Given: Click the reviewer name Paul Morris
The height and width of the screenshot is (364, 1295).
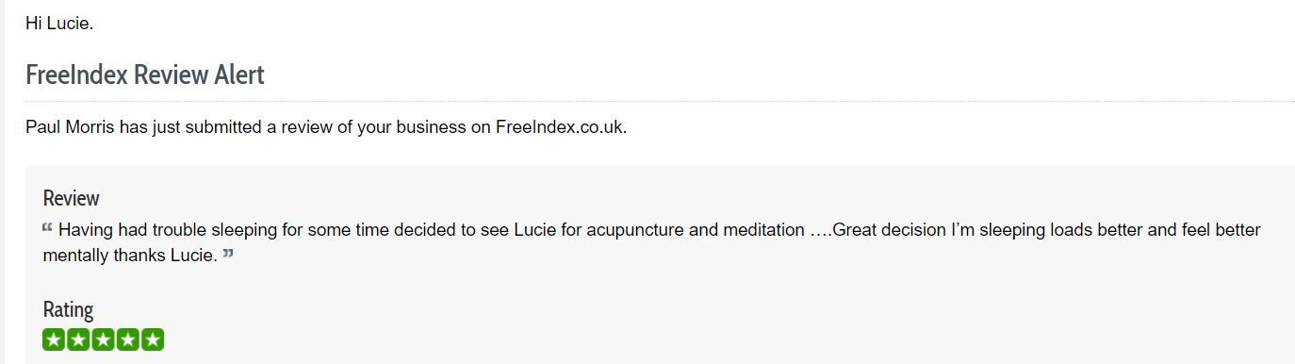Looking at the screenshot, I should (71, 127).
